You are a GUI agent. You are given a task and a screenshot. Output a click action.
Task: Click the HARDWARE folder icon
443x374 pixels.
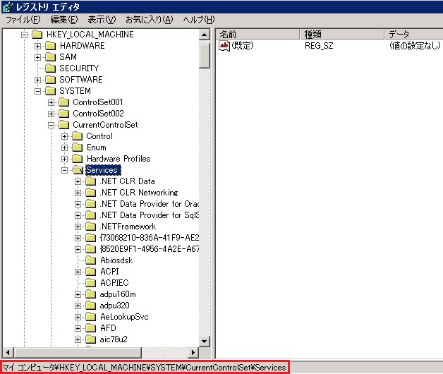51,46
